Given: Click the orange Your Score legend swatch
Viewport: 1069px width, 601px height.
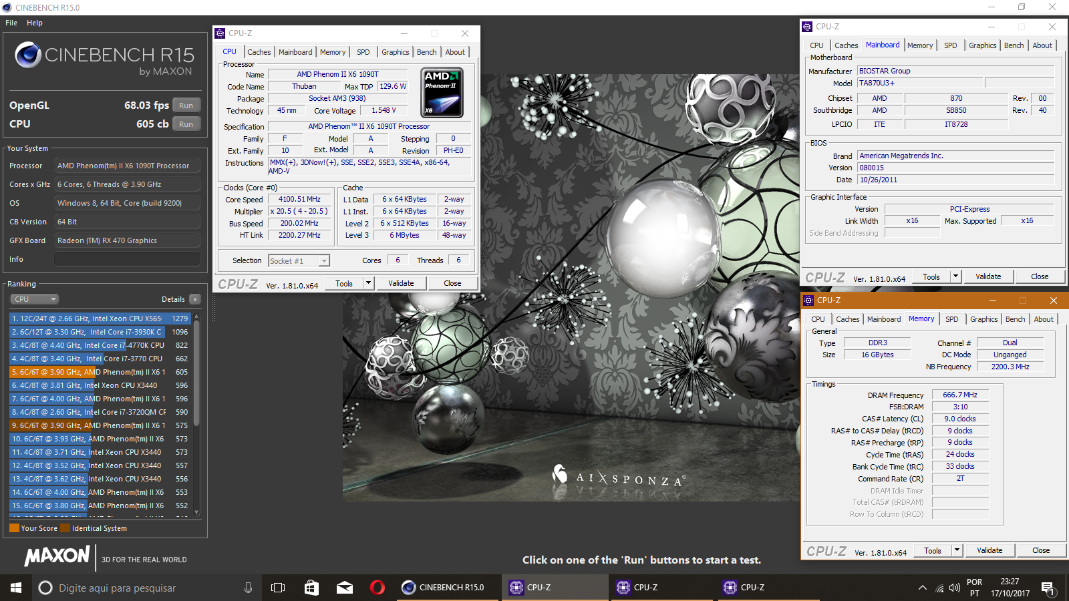Looking at the screenshot, I should 14,528.
